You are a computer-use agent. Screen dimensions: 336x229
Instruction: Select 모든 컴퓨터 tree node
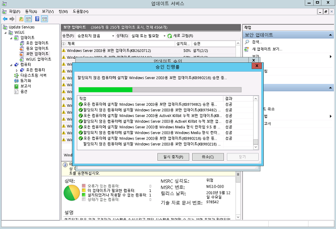tap(35, 70)
